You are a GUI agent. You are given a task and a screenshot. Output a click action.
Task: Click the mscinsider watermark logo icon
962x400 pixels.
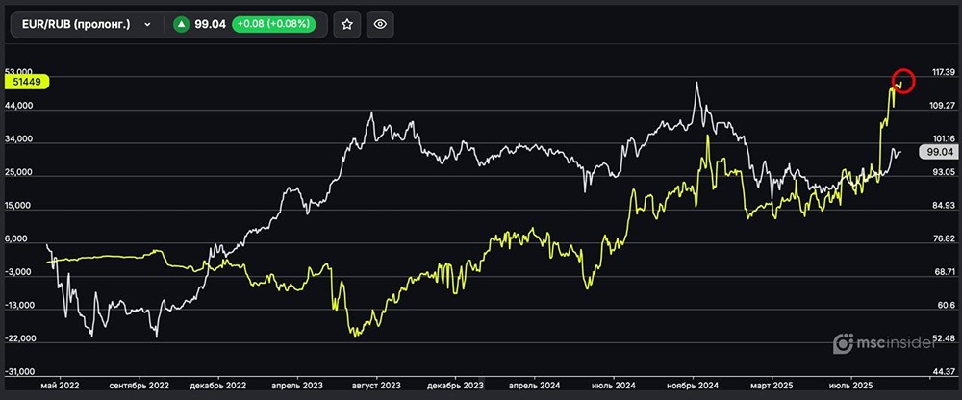coord(843,342)
